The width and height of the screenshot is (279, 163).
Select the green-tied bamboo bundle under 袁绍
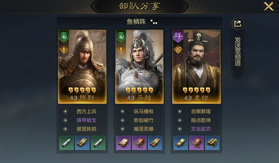click(212, 143)
